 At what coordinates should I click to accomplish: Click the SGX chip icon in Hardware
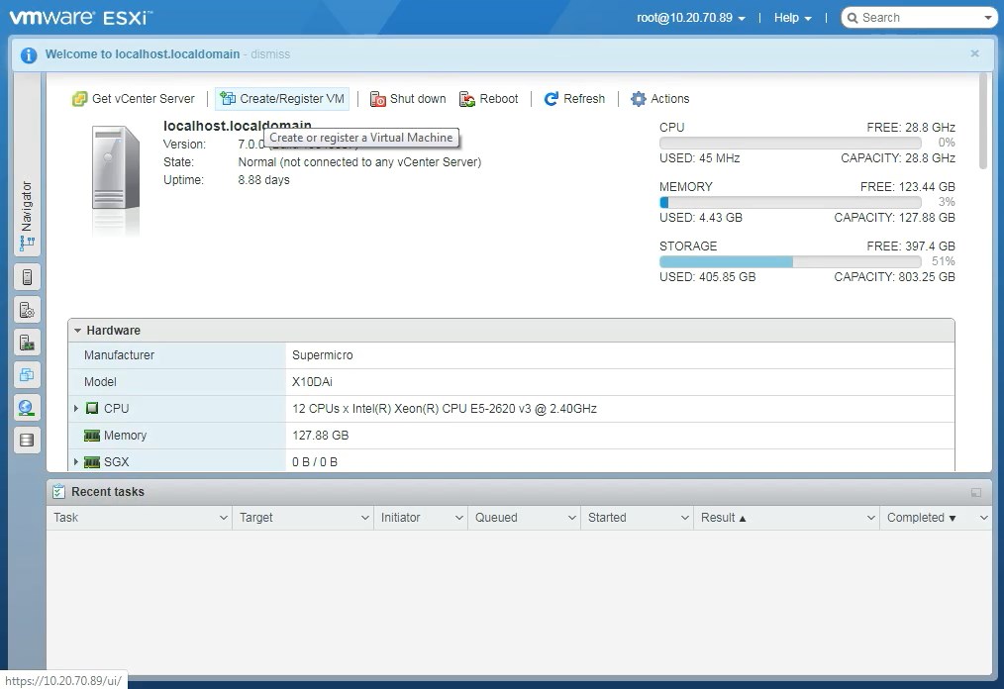[92, 462]
